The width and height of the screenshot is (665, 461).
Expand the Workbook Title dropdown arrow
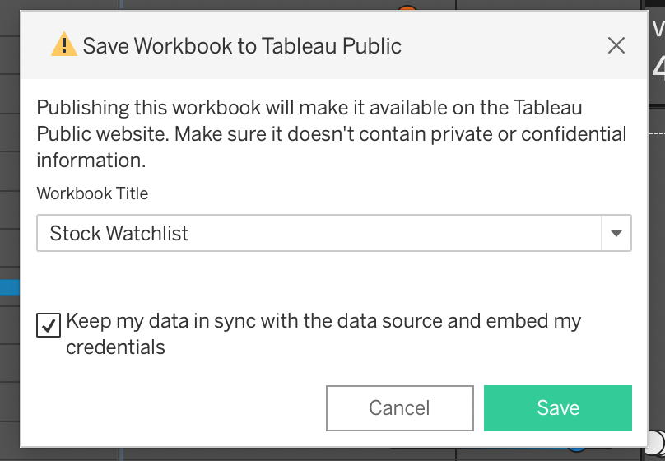click(616, 233)
